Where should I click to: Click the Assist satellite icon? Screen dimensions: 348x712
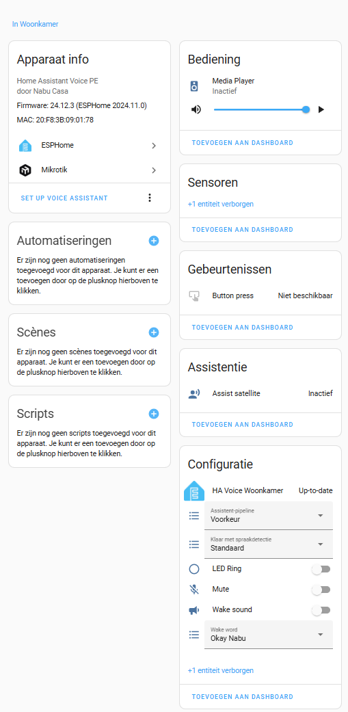point(194,394)
